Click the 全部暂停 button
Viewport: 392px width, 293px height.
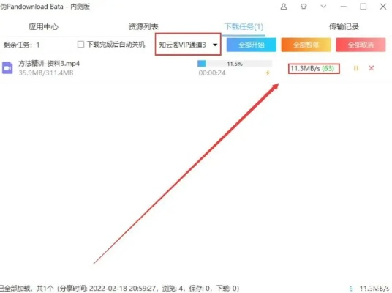[x=306, y=45]
